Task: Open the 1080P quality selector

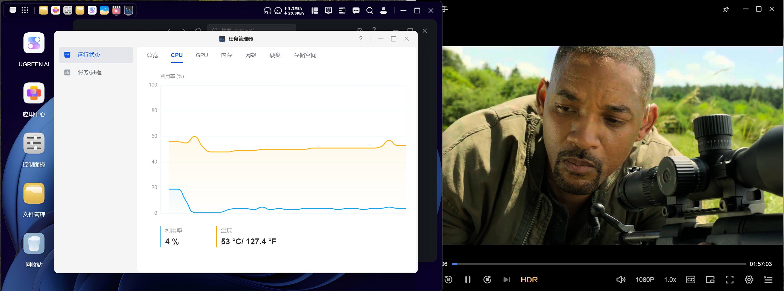Action: [645, 279]
